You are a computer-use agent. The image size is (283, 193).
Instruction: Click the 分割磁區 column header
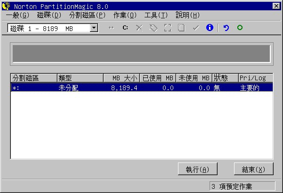tap(34, 78)
